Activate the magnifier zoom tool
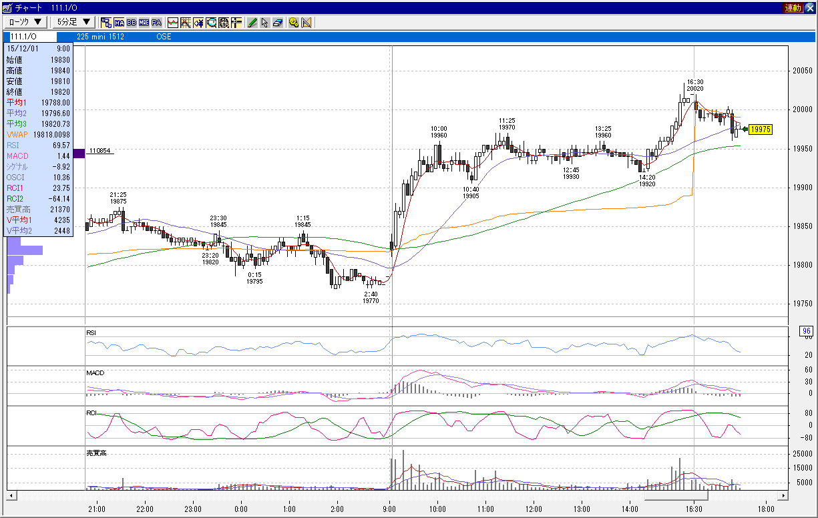Screen dimensions: 818x518 click(x=211, y=22)
